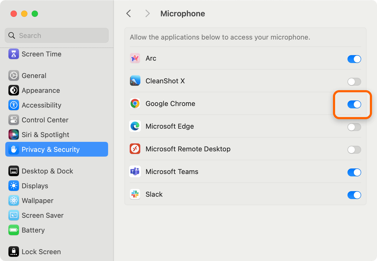This screenshot has height=261, width=377.
Task: Focus the Search field in sidebar
Action: [57, 35]
